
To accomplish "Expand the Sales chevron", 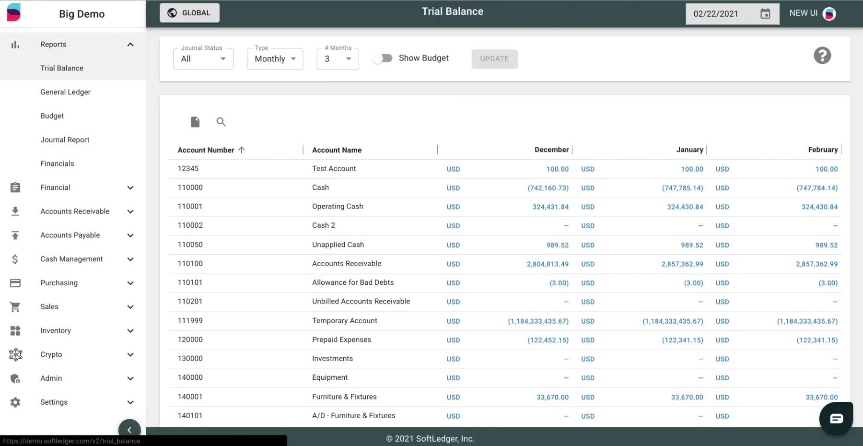I will (130, 307).
